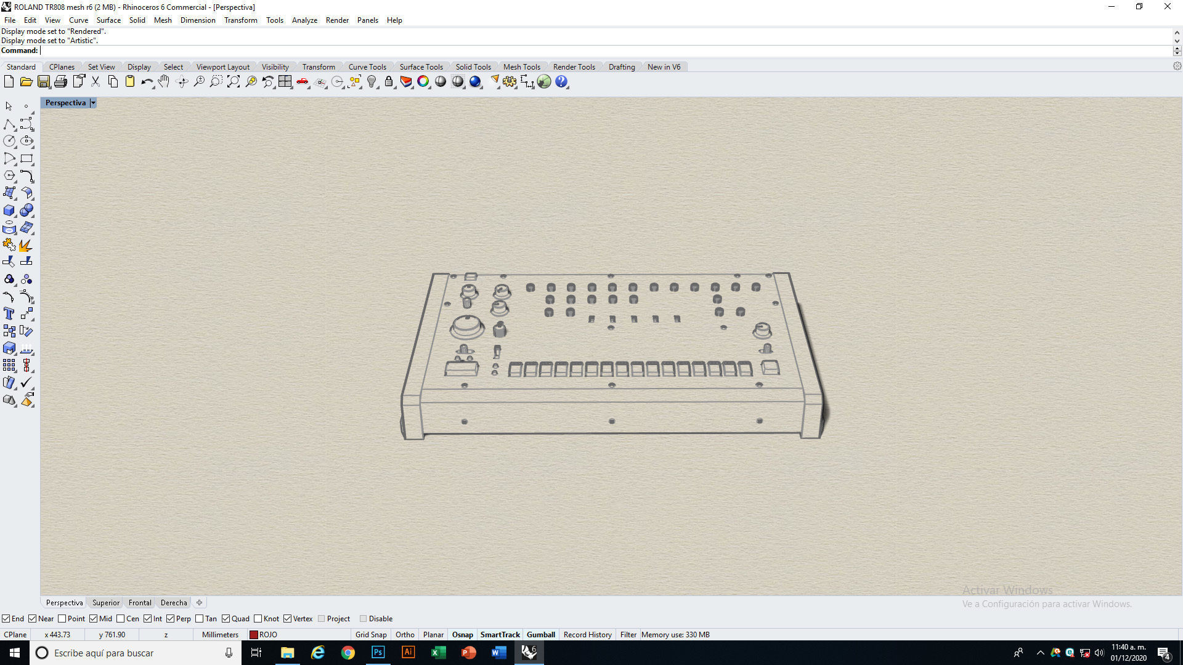This screenshot has width=1183, height=665.
Task: Select the Polyline tool in left sidebar
Action: click(x=9, y=124)
